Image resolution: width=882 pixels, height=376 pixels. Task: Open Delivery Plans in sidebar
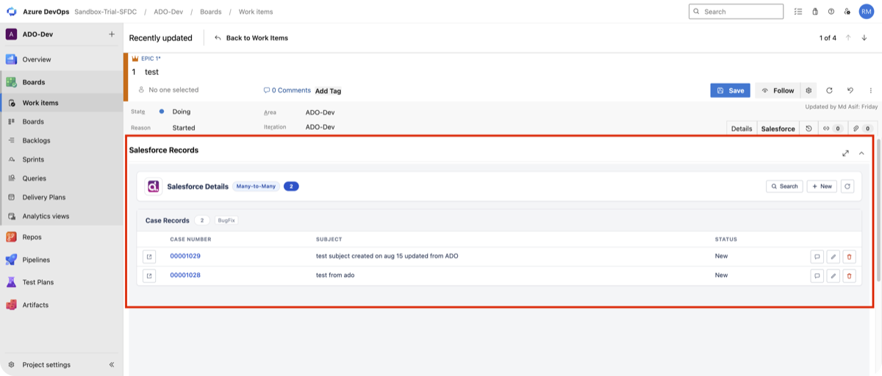(x=62, y=198)
